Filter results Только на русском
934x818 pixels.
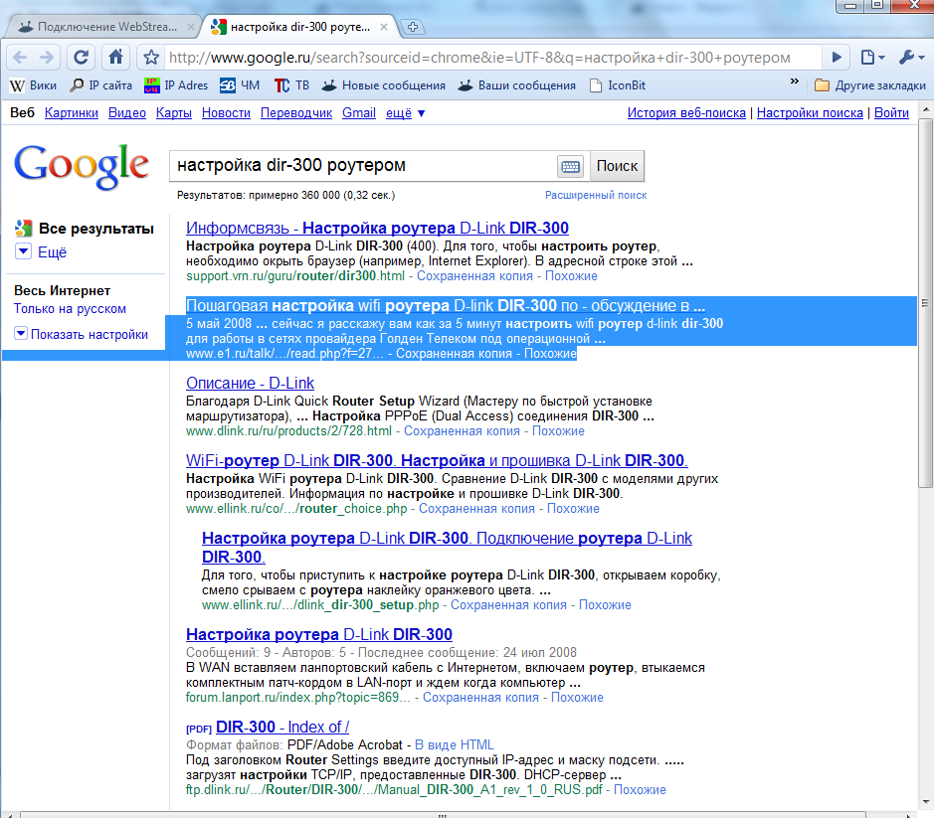pyautogui.click(x=70, y=309)
